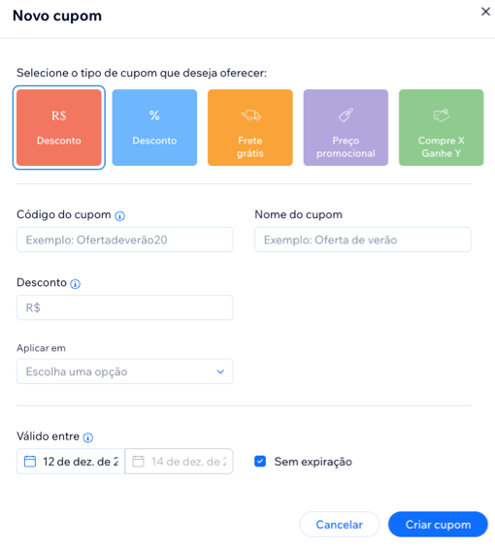
Task: Click the start date calendar icon
Action: [30, 462]
